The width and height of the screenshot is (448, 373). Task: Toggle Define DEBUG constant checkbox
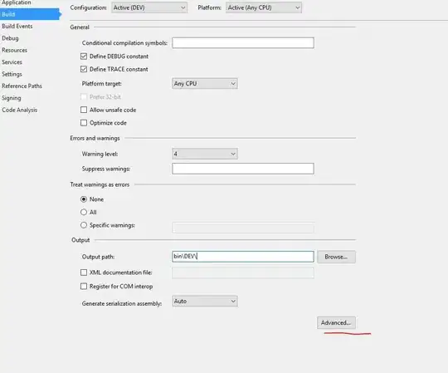click(84, 56)
